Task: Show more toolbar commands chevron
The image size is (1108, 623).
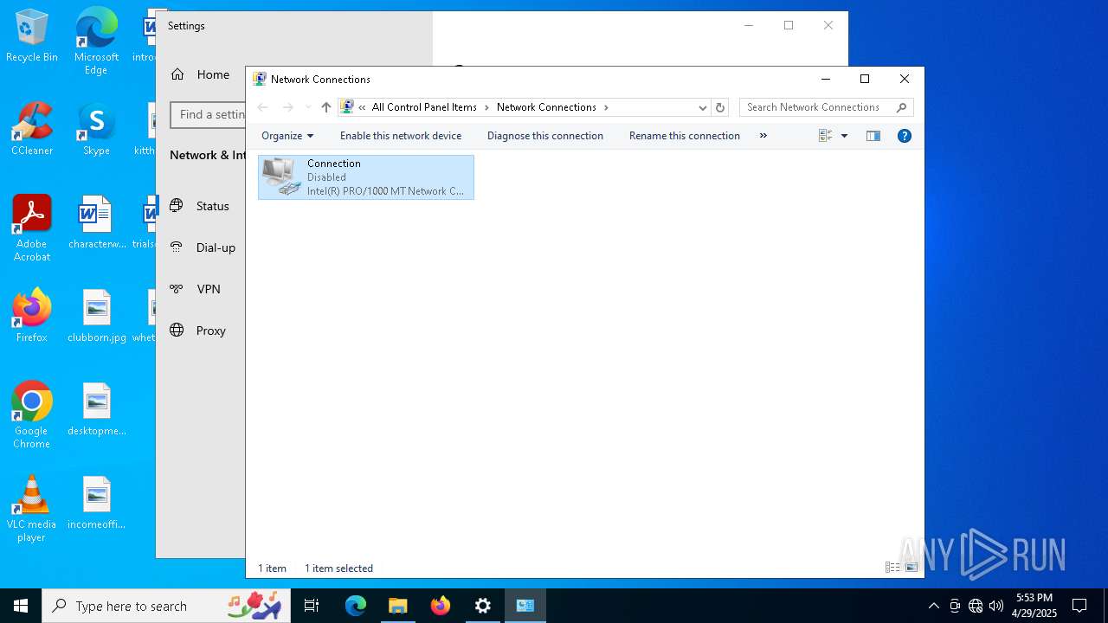Action: point(763,136)
